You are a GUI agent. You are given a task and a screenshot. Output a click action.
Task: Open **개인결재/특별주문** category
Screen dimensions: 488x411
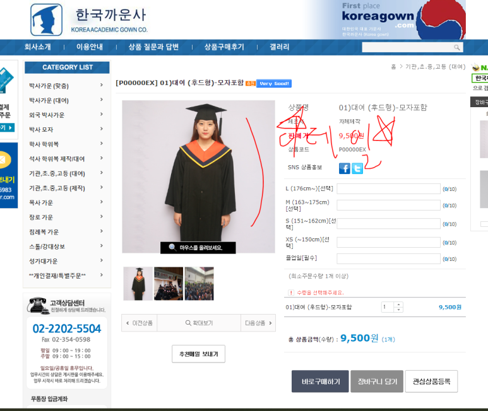[57, 275]
